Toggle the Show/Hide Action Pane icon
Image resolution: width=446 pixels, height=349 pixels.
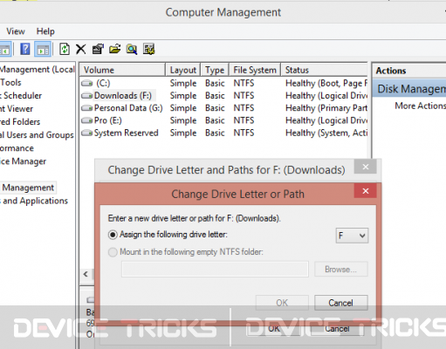pos(43,49)
